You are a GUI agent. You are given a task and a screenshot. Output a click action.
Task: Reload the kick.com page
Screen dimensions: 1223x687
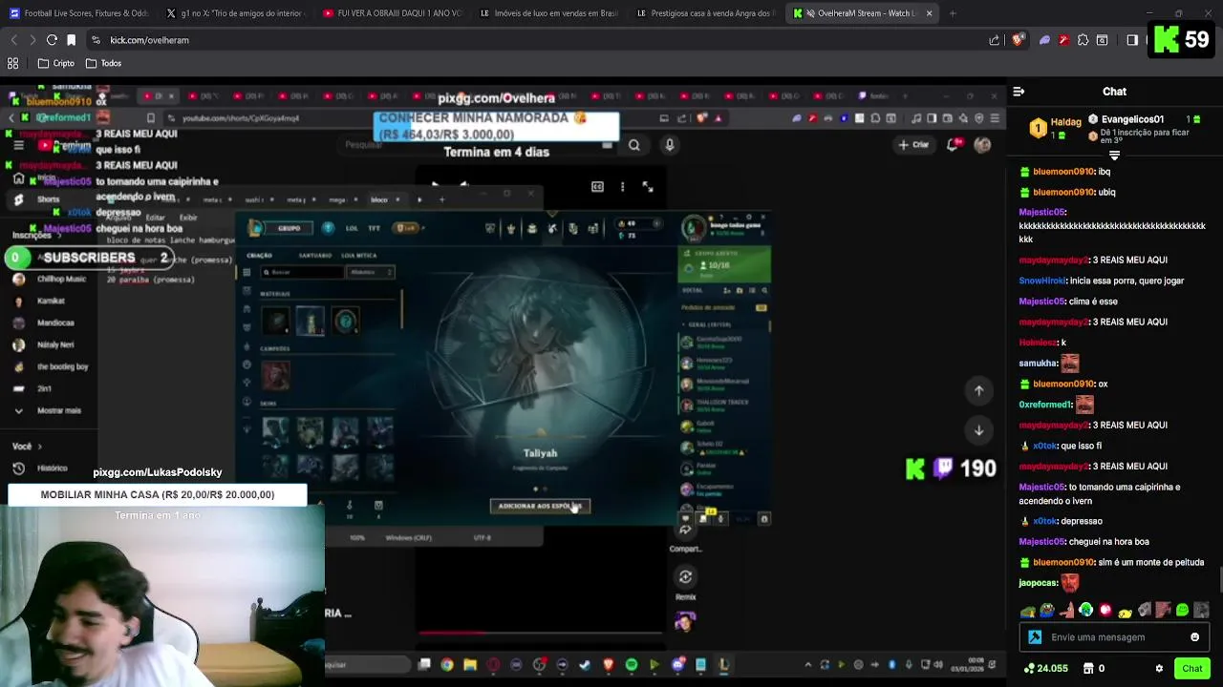[x=52, y=40]
